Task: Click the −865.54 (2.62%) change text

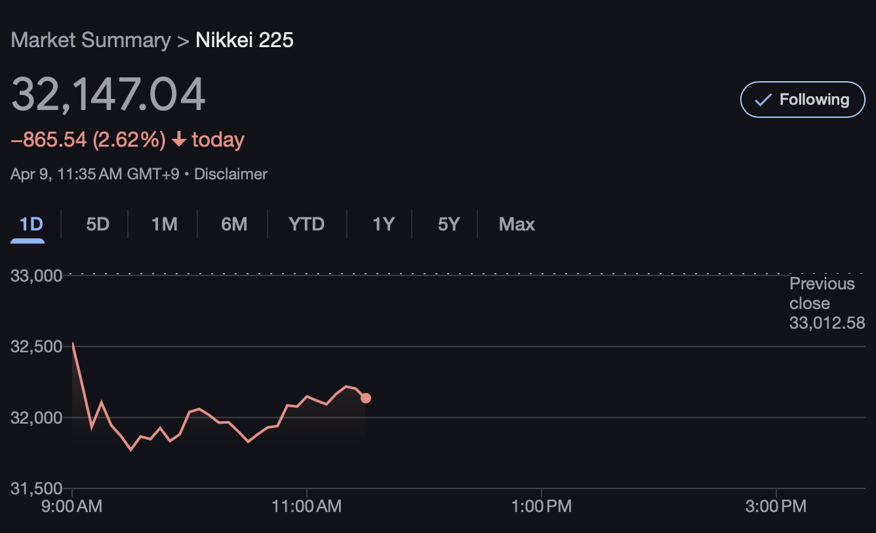Action: pos(88,139)
